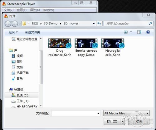Select 最近访问的位置 in navigation pane

25,39
